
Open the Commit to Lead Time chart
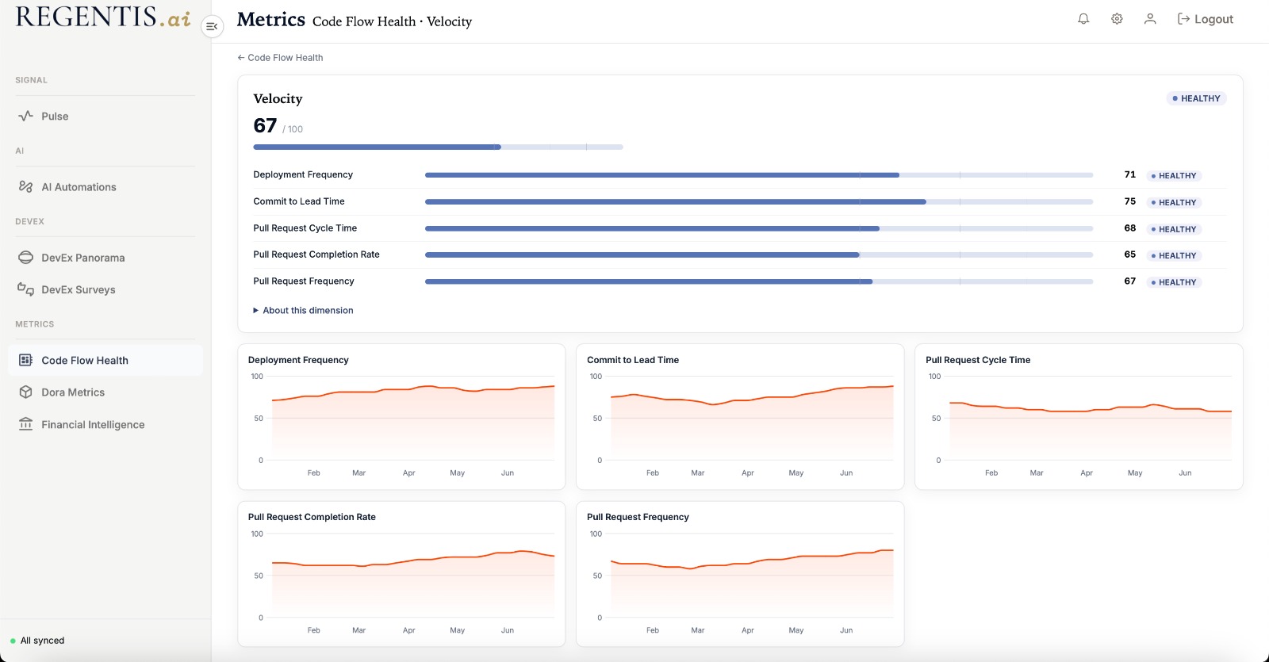pos(740,416)
